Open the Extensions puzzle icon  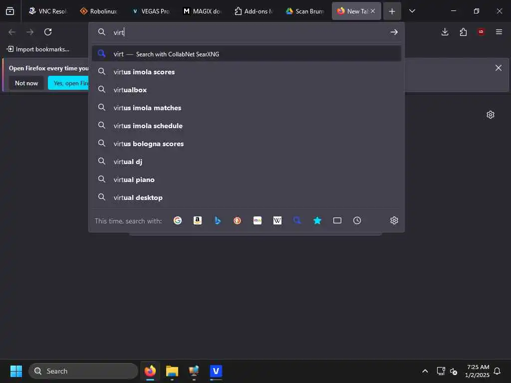tap(463, 32)
